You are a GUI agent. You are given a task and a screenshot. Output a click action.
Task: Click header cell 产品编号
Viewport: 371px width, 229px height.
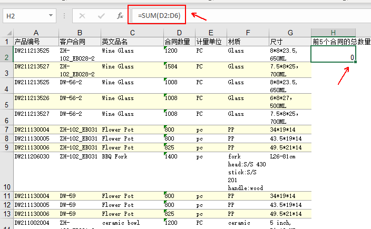(36, 42)
